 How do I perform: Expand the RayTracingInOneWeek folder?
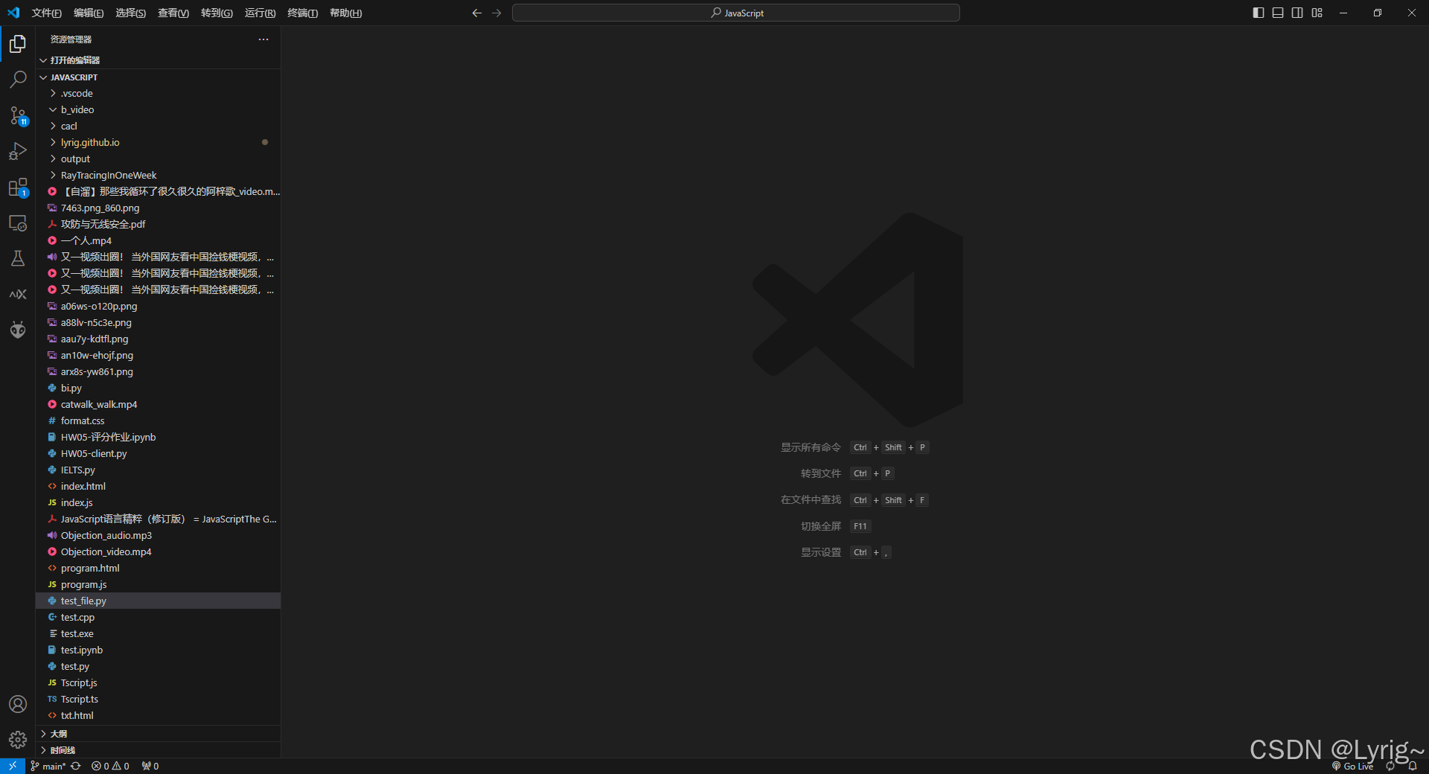point(158,175)
